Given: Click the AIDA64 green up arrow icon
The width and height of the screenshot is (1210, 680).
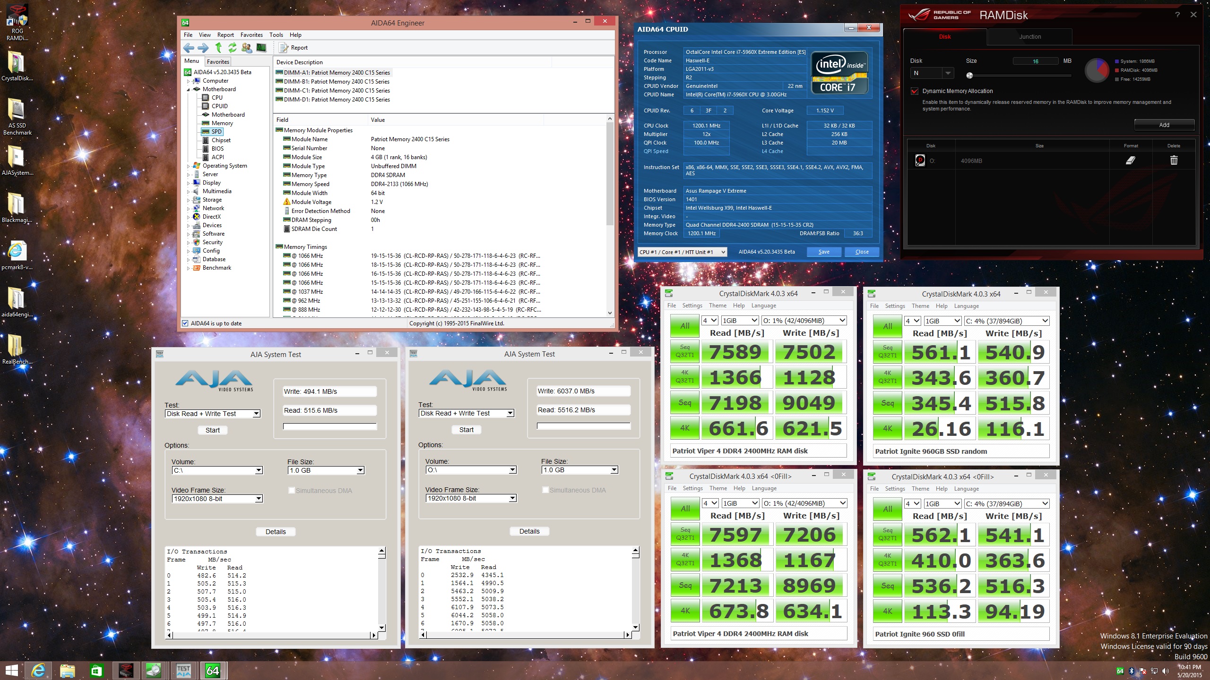Looking at the screenshot, I should tap(218, 48).
